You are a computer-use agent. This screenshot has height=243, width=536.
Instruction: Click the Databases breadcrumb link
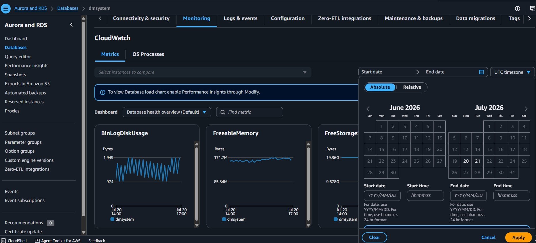click(x=68, y=8)
